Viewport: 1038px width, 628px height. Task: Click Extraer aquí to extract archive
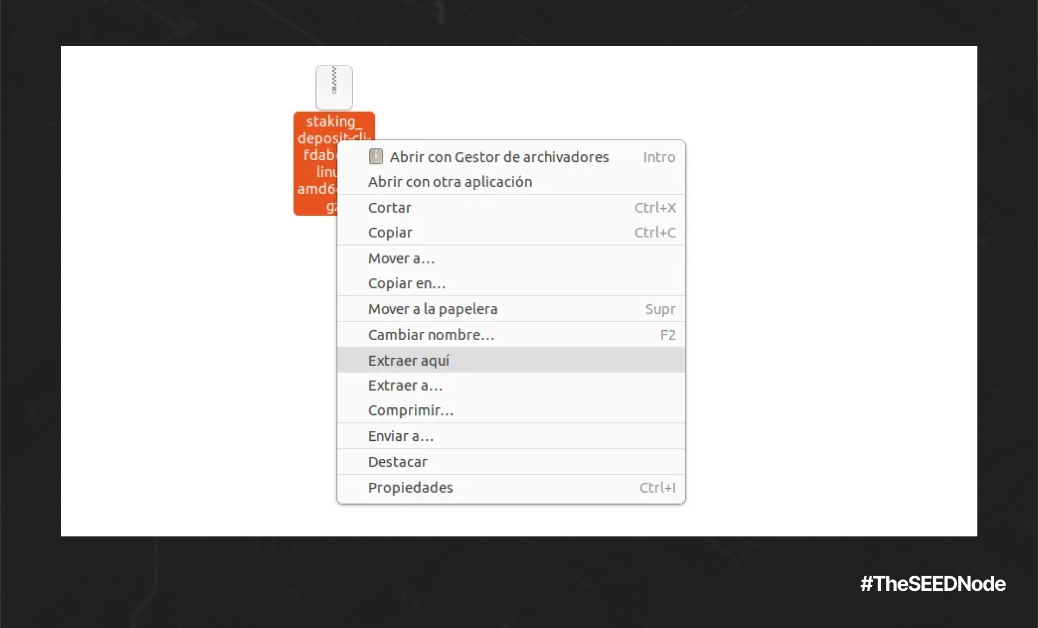[409, 360]
